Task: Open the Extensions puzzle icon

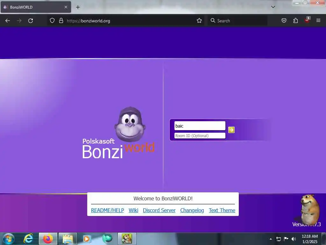Action: coord(295,21)
